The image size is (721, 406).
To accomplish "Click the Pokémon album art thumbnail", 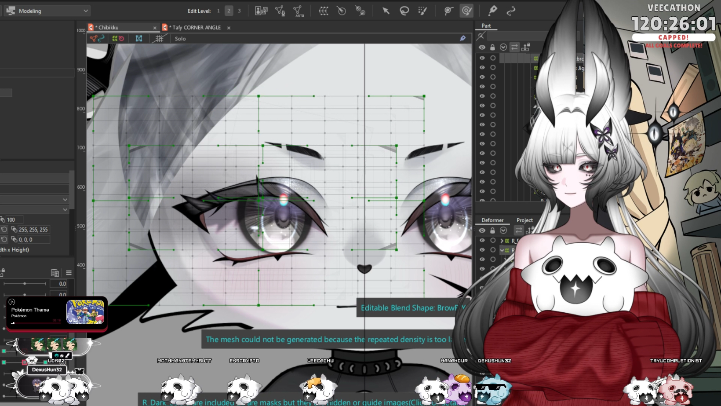I will click(x=85, y=312).
